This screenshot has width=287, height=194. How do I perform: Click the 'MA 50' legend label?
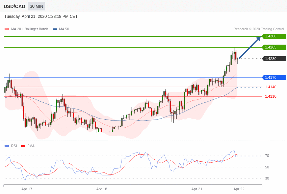[64, 29]
